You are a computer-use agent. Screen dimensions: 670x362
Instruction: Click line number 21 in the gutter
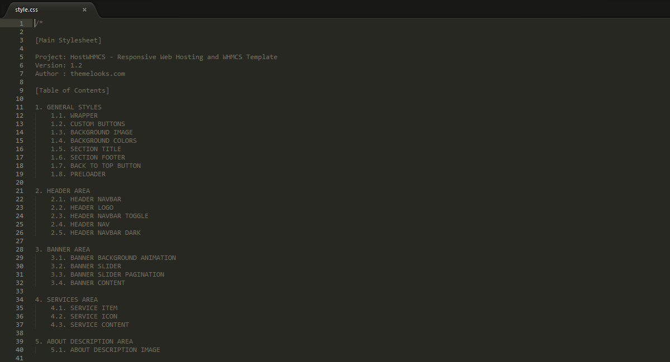[20, 191]
